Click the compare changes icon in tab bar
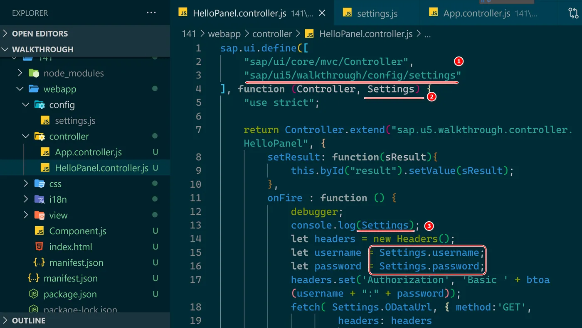Screen dimensions: 582x328 (573, 13)
